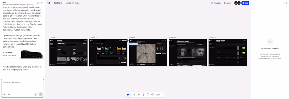The height and width of the screenshot is (99, 289).
Task: Click the 'Screen 5' frame label
Action: point(213,38)
